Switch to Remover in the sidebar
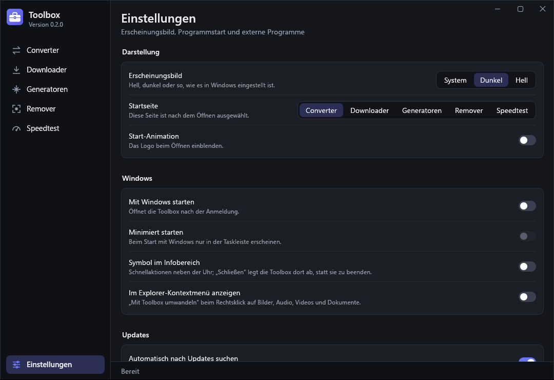Image resolution: width=554 pixels, height=380 pixels. click(x=41, y=109)
